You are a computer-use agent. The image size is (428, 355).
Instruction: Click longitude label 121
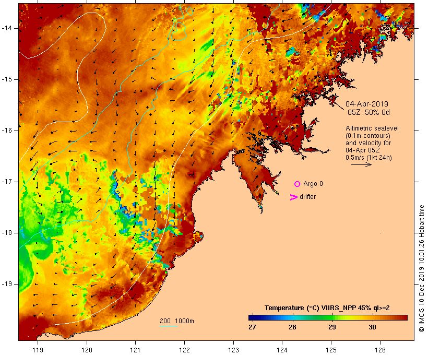(135, 350)
